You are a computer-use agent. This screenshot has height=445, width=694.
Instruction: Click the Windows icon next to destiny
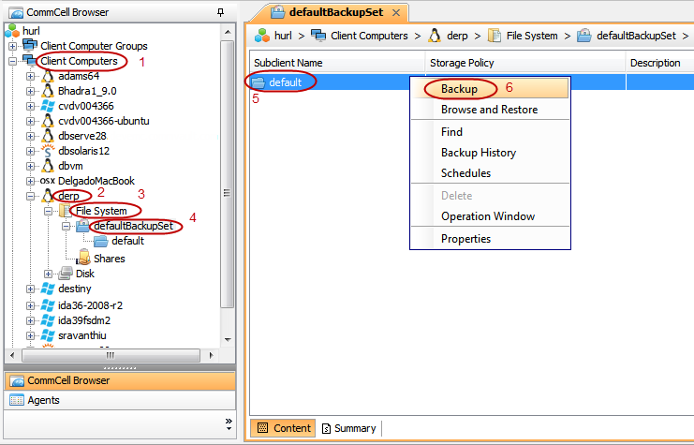47,289
